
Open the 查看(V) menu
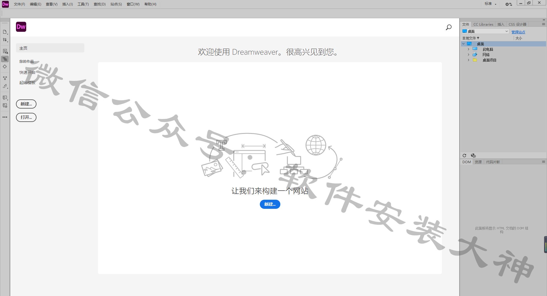point(52,4)
